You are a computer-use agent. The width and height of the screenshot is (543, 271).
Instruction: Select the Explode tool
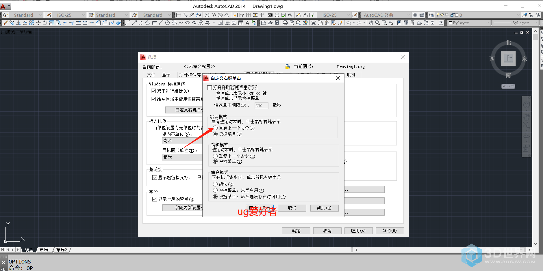click(118, 23)
